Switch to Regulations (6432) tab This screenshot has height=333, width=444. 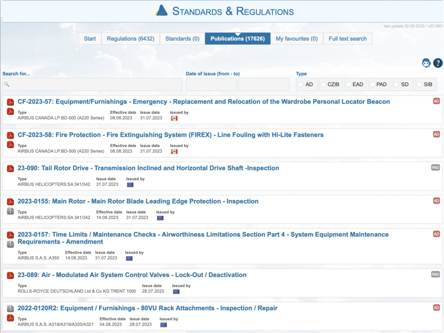click(131, 39)
